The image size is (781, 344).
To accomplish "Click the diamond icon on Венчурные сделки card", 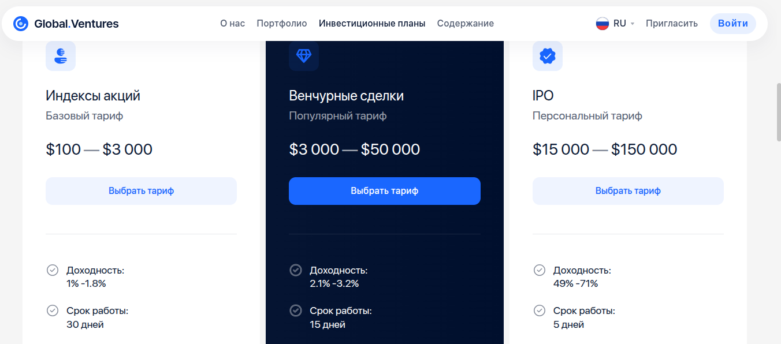I will [303, 56].
